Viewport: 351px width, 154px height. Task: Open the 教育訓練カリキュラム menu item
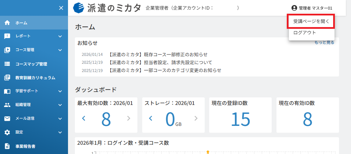click(34, 78)
